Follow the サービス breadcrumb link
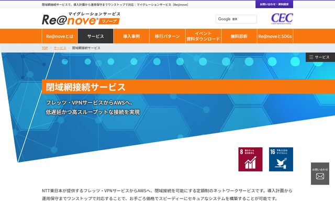335x209 pixels. coord(60,48)
